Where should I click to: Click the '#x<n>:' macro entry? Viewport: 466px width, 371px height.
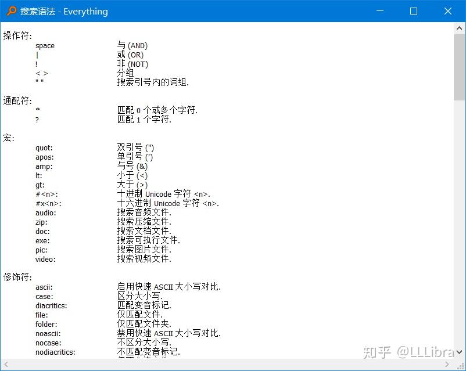pyautogui.click(x=48, y=203)
